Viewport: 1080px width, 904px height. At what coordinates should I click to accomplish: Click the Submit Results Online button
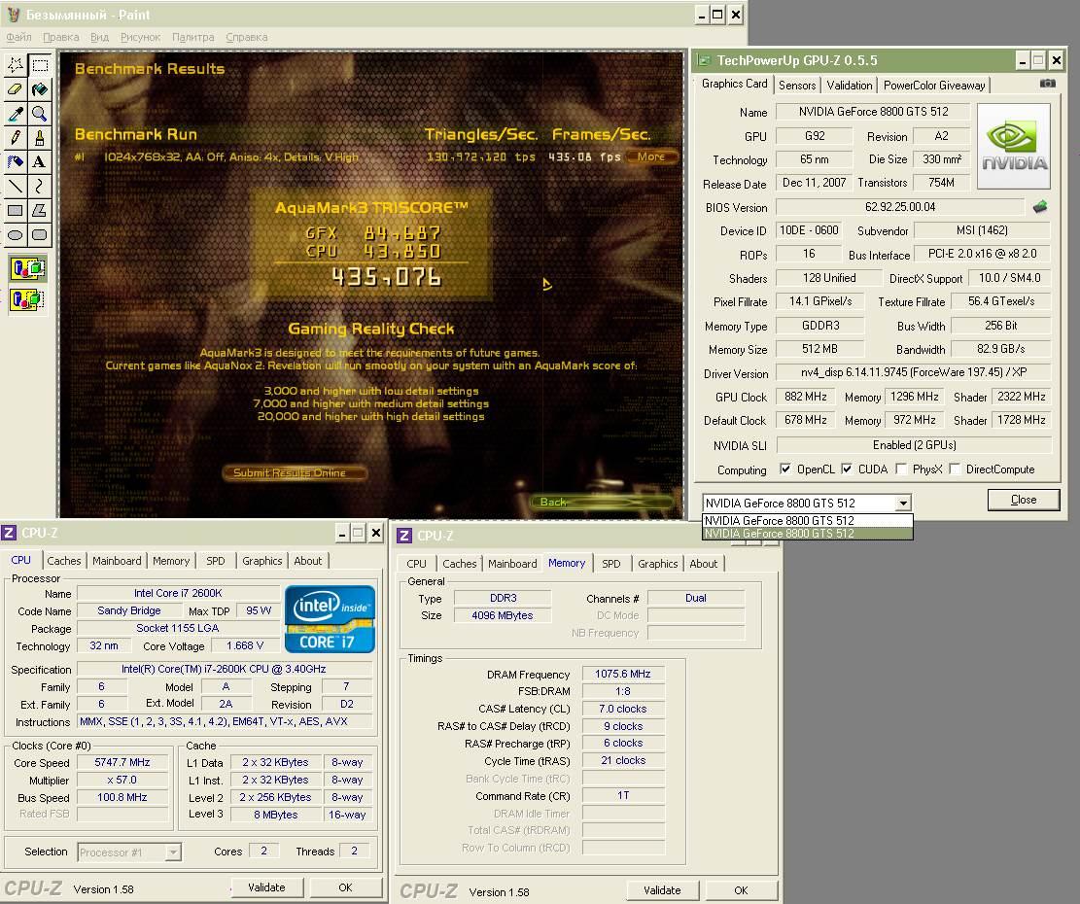[x=295, y=473]
